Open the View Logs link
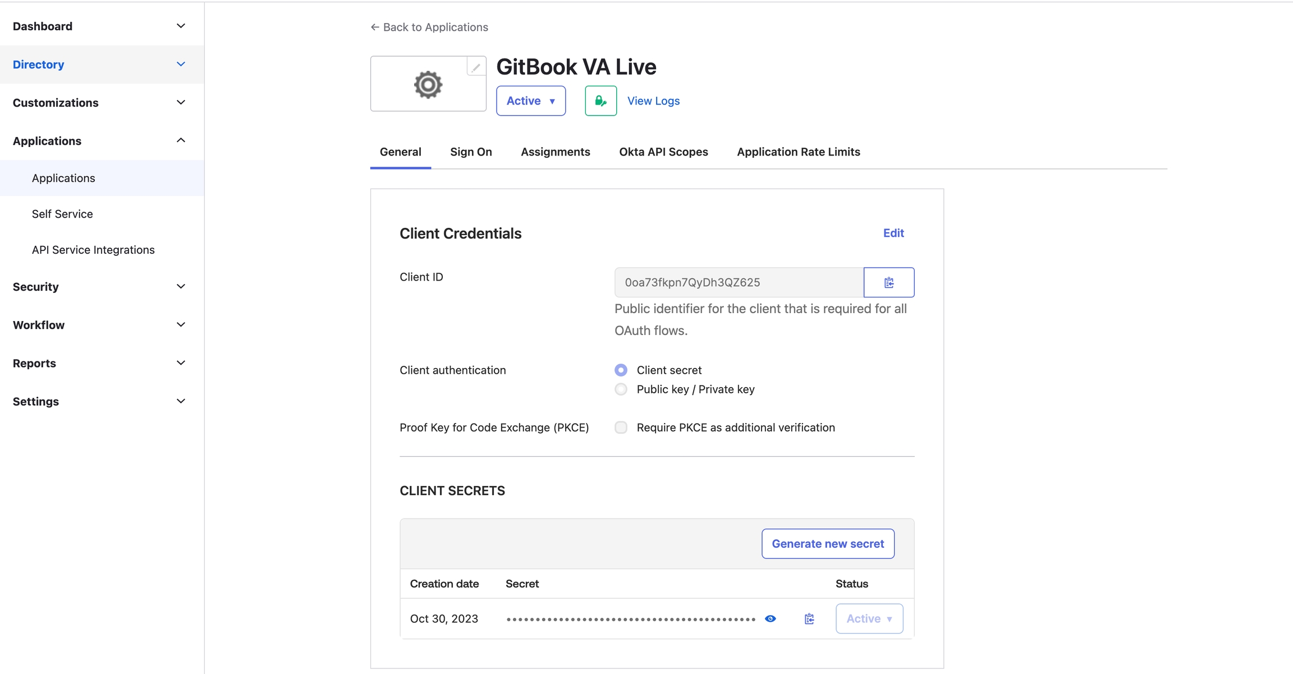Screen dimensions: 1293x674 pyautogui.click(x=653, y=101)
